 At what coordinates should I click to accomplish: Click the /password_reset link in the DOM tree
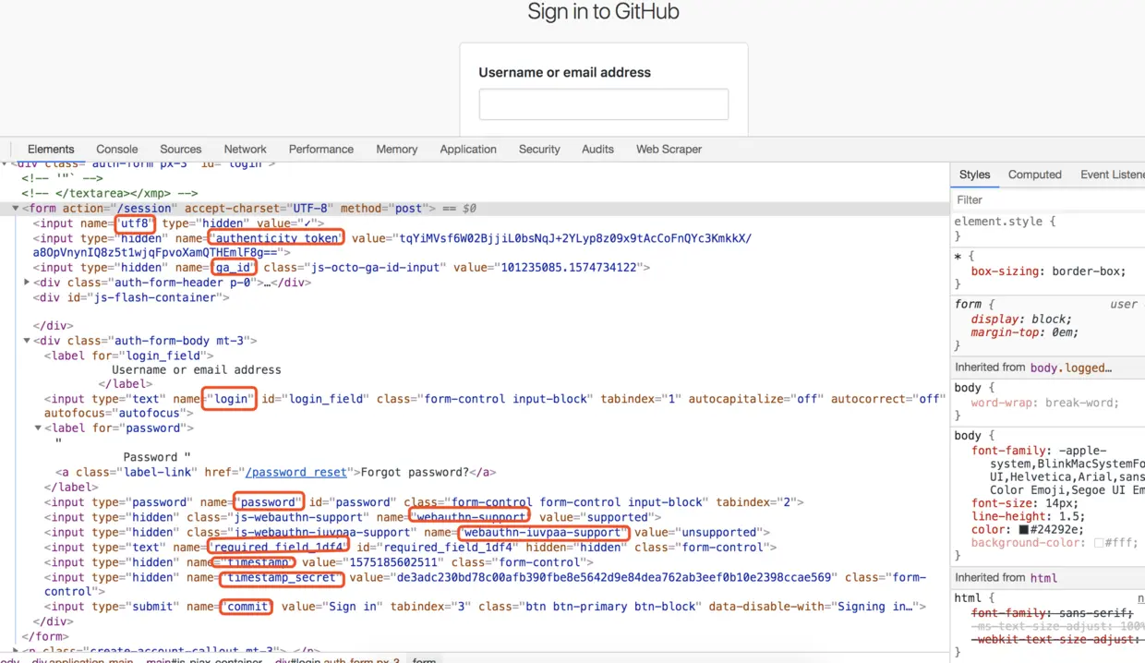pyautogui.click(x=295, y=472)
